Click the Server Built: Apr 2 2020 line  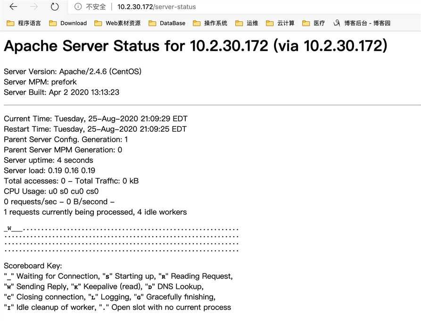coord(61,92)
